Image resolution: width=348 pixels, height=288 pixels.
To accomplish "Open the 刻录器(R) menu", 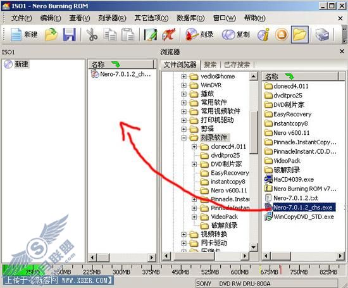I will pos(112,18).
